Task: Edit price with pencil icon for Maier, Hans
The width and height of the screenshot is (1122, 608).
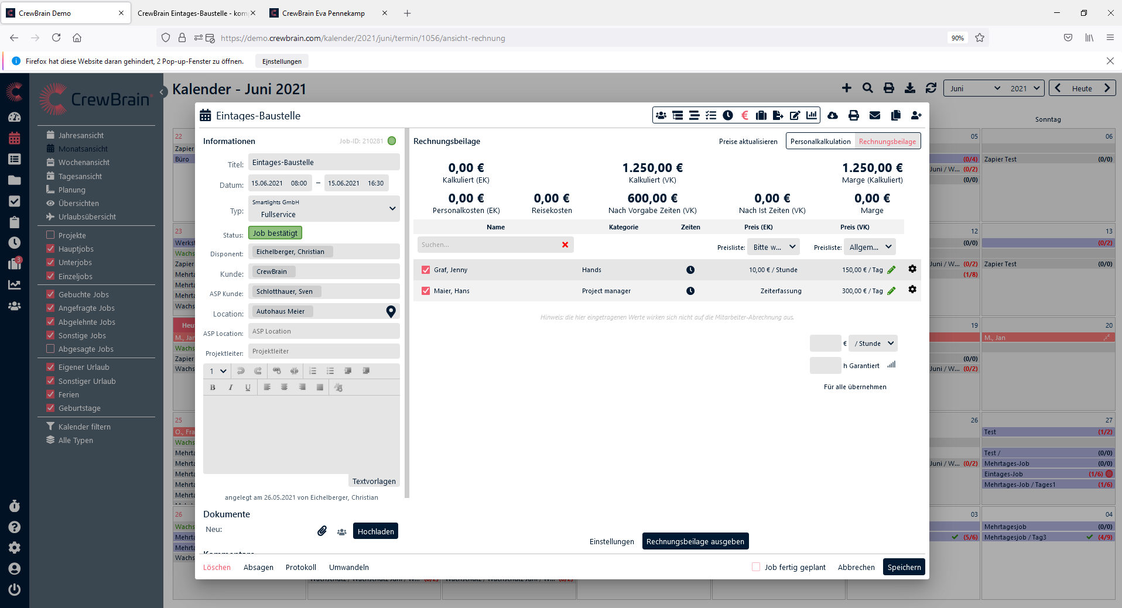Action: (891, 291)
